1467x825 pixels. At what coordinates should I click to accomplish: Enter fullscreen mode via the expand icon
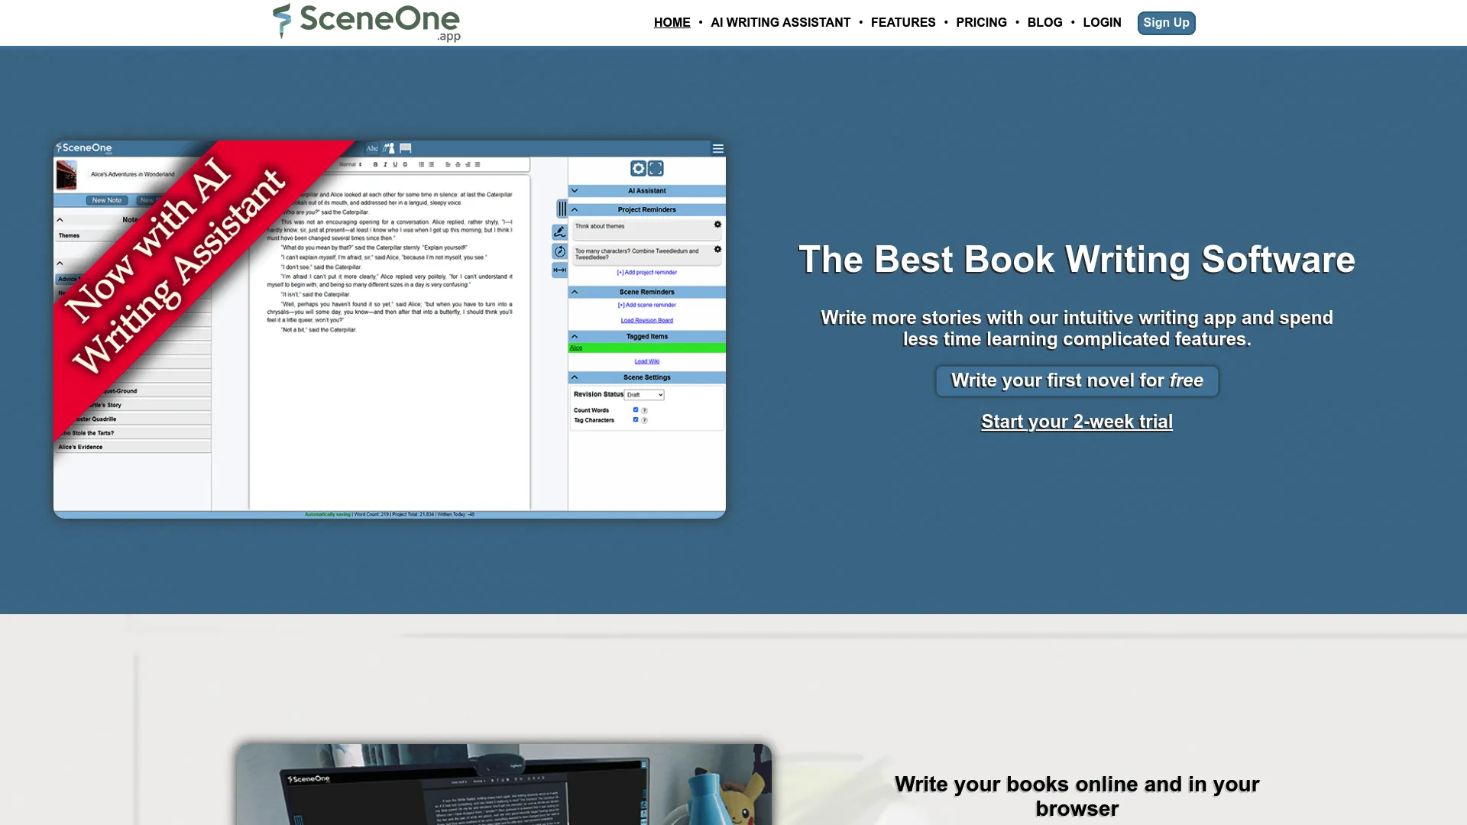pos(655,168)
